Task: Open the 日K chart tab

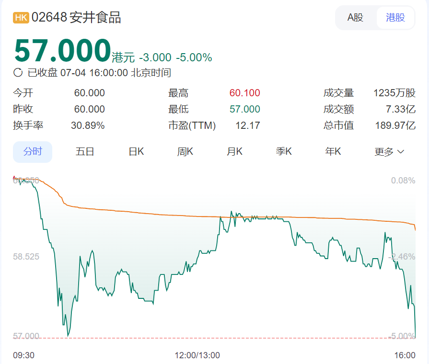Action: coord(136,152)
